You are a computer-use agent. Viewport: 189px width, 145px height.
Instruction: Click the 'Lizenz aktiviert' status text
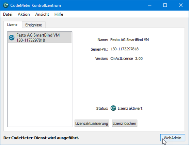coord(130,108)
